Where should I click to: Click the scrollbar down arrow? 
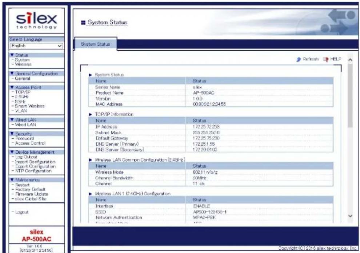click(x=350, y=216)
